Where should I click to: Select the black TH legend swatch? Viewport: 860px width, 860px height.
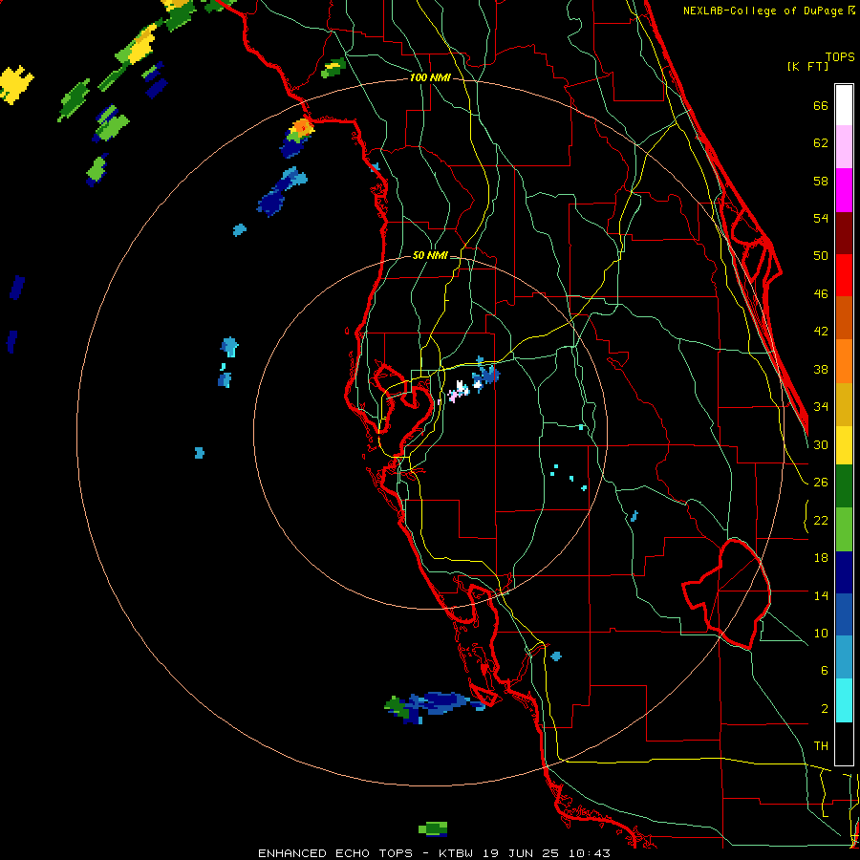[x=844, y=743]
